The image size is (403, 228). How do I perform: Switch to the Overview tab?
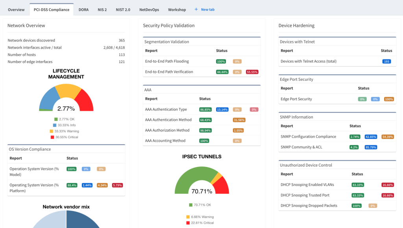click(x=16, y=9)
